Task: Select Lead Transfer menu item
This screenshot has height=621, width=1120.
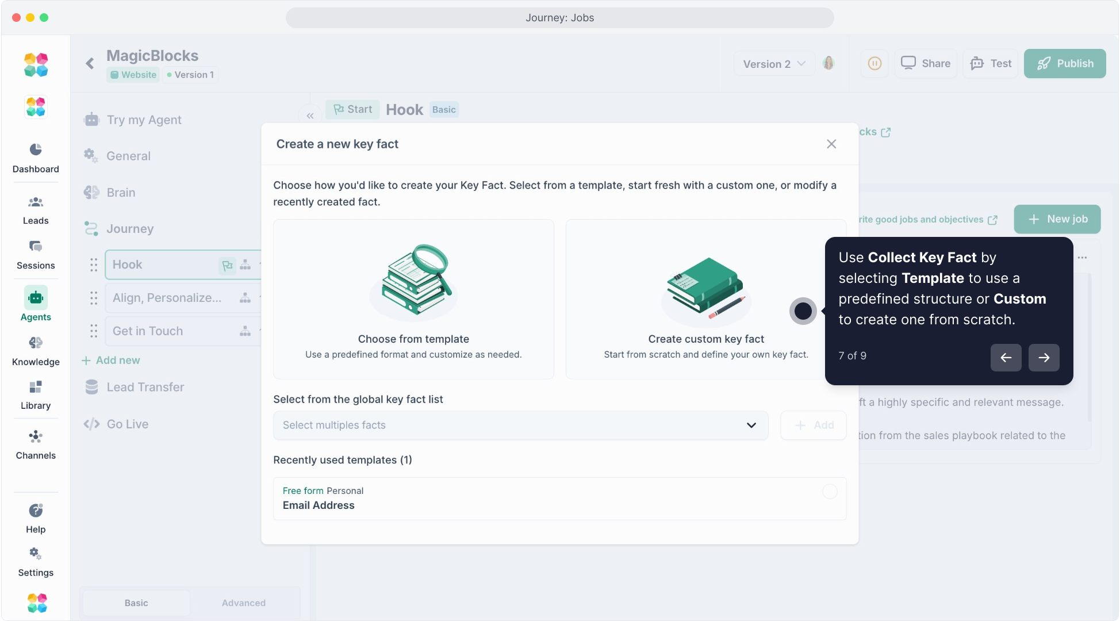Action: (x=145, y=388)
